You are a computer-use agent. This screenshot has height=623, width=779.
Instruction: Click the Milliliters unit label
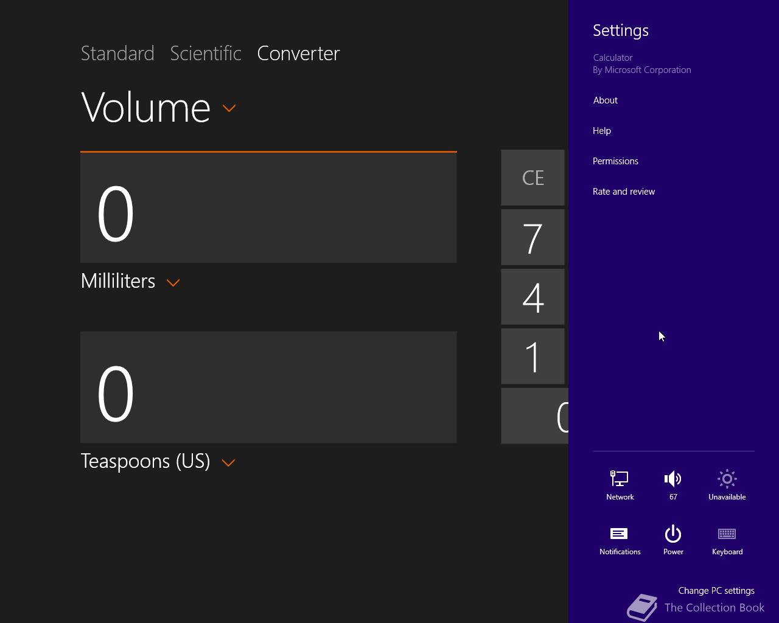pyautogui.click(x=118, y=281)
